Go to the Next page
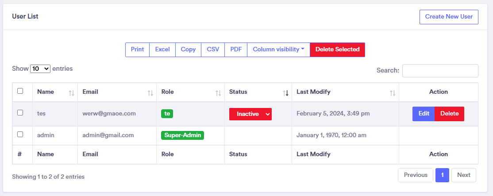 click(463, 175)
